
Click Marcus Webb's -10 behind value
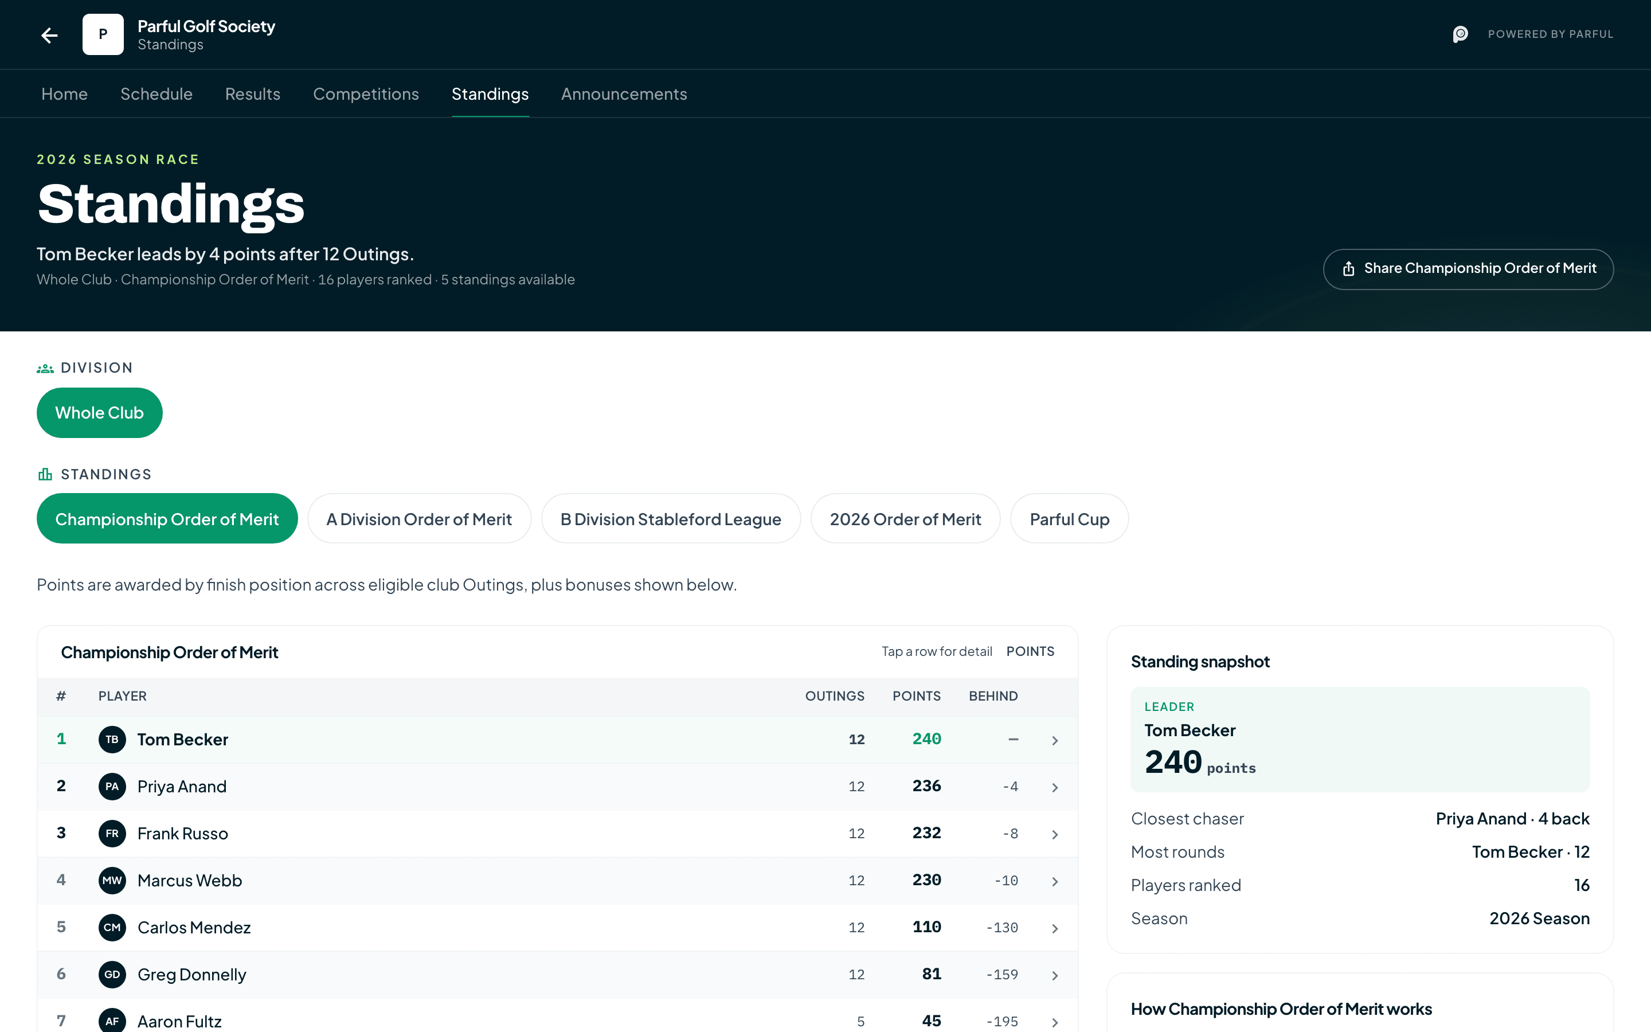1006,881
